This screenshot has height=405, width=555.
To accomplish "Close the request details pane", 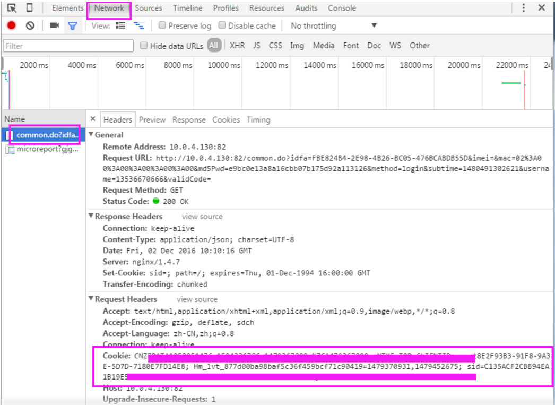I will [x=93, y=119].
